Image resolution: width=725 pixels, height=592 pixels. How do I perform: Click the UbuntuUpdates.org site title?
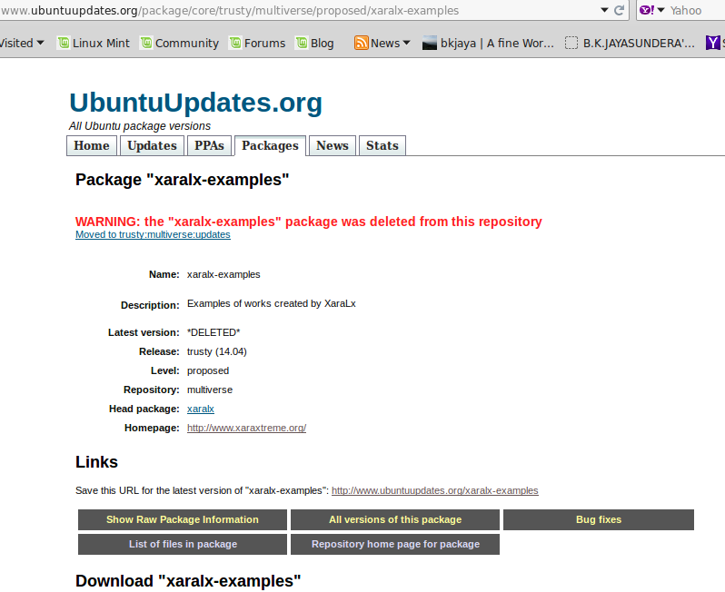pyautogui.click(x=195, y=102)
